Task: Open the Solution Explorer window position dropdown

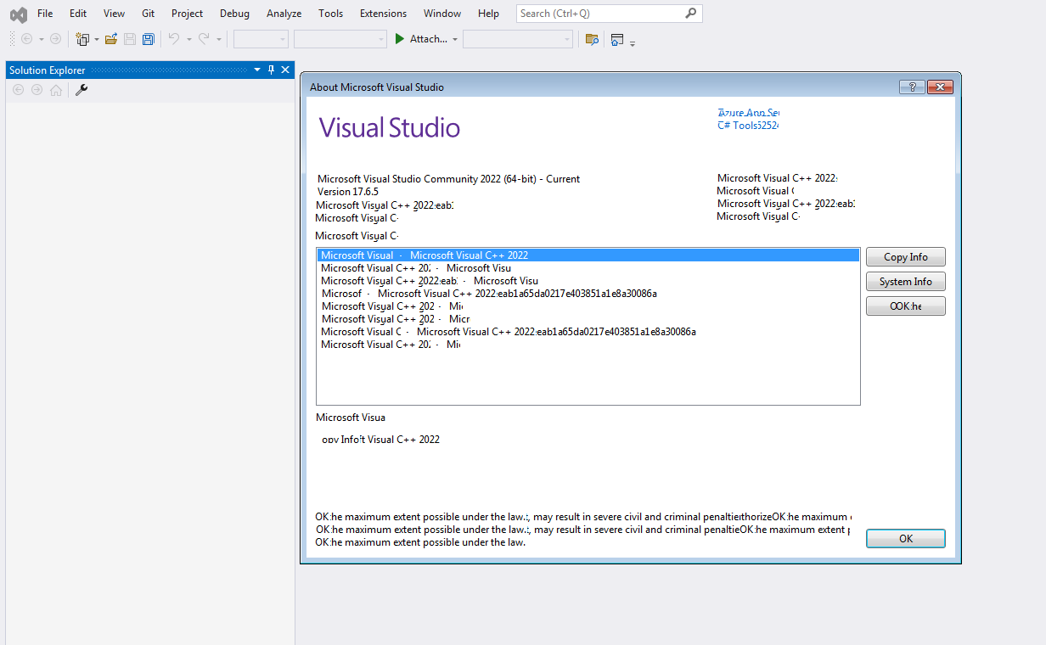Action: (257, 70)
